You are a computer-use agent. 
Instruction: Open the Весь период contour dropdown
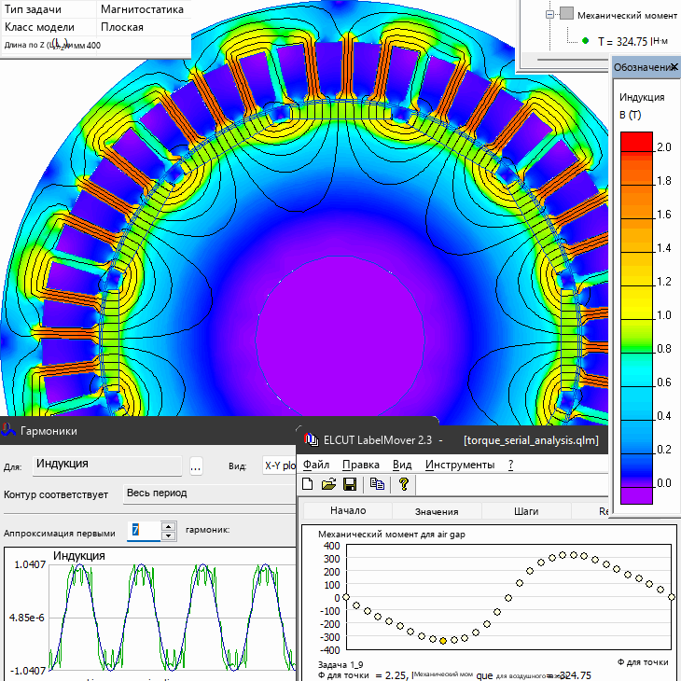click(x=209, y=493)
